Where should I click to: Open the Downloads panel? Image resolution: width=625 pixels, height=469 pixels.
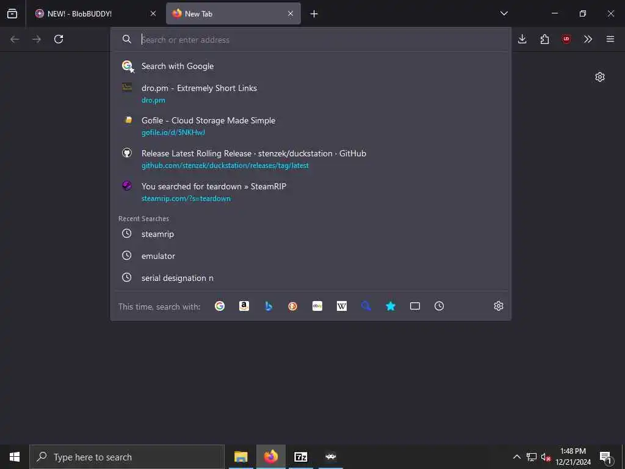click(522, 39)
